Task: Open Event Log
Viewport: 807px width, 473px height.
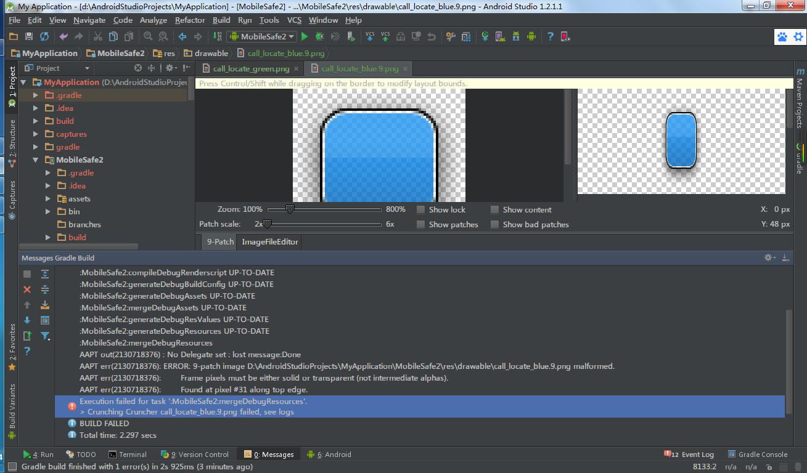Action: [x=689, y=455]
